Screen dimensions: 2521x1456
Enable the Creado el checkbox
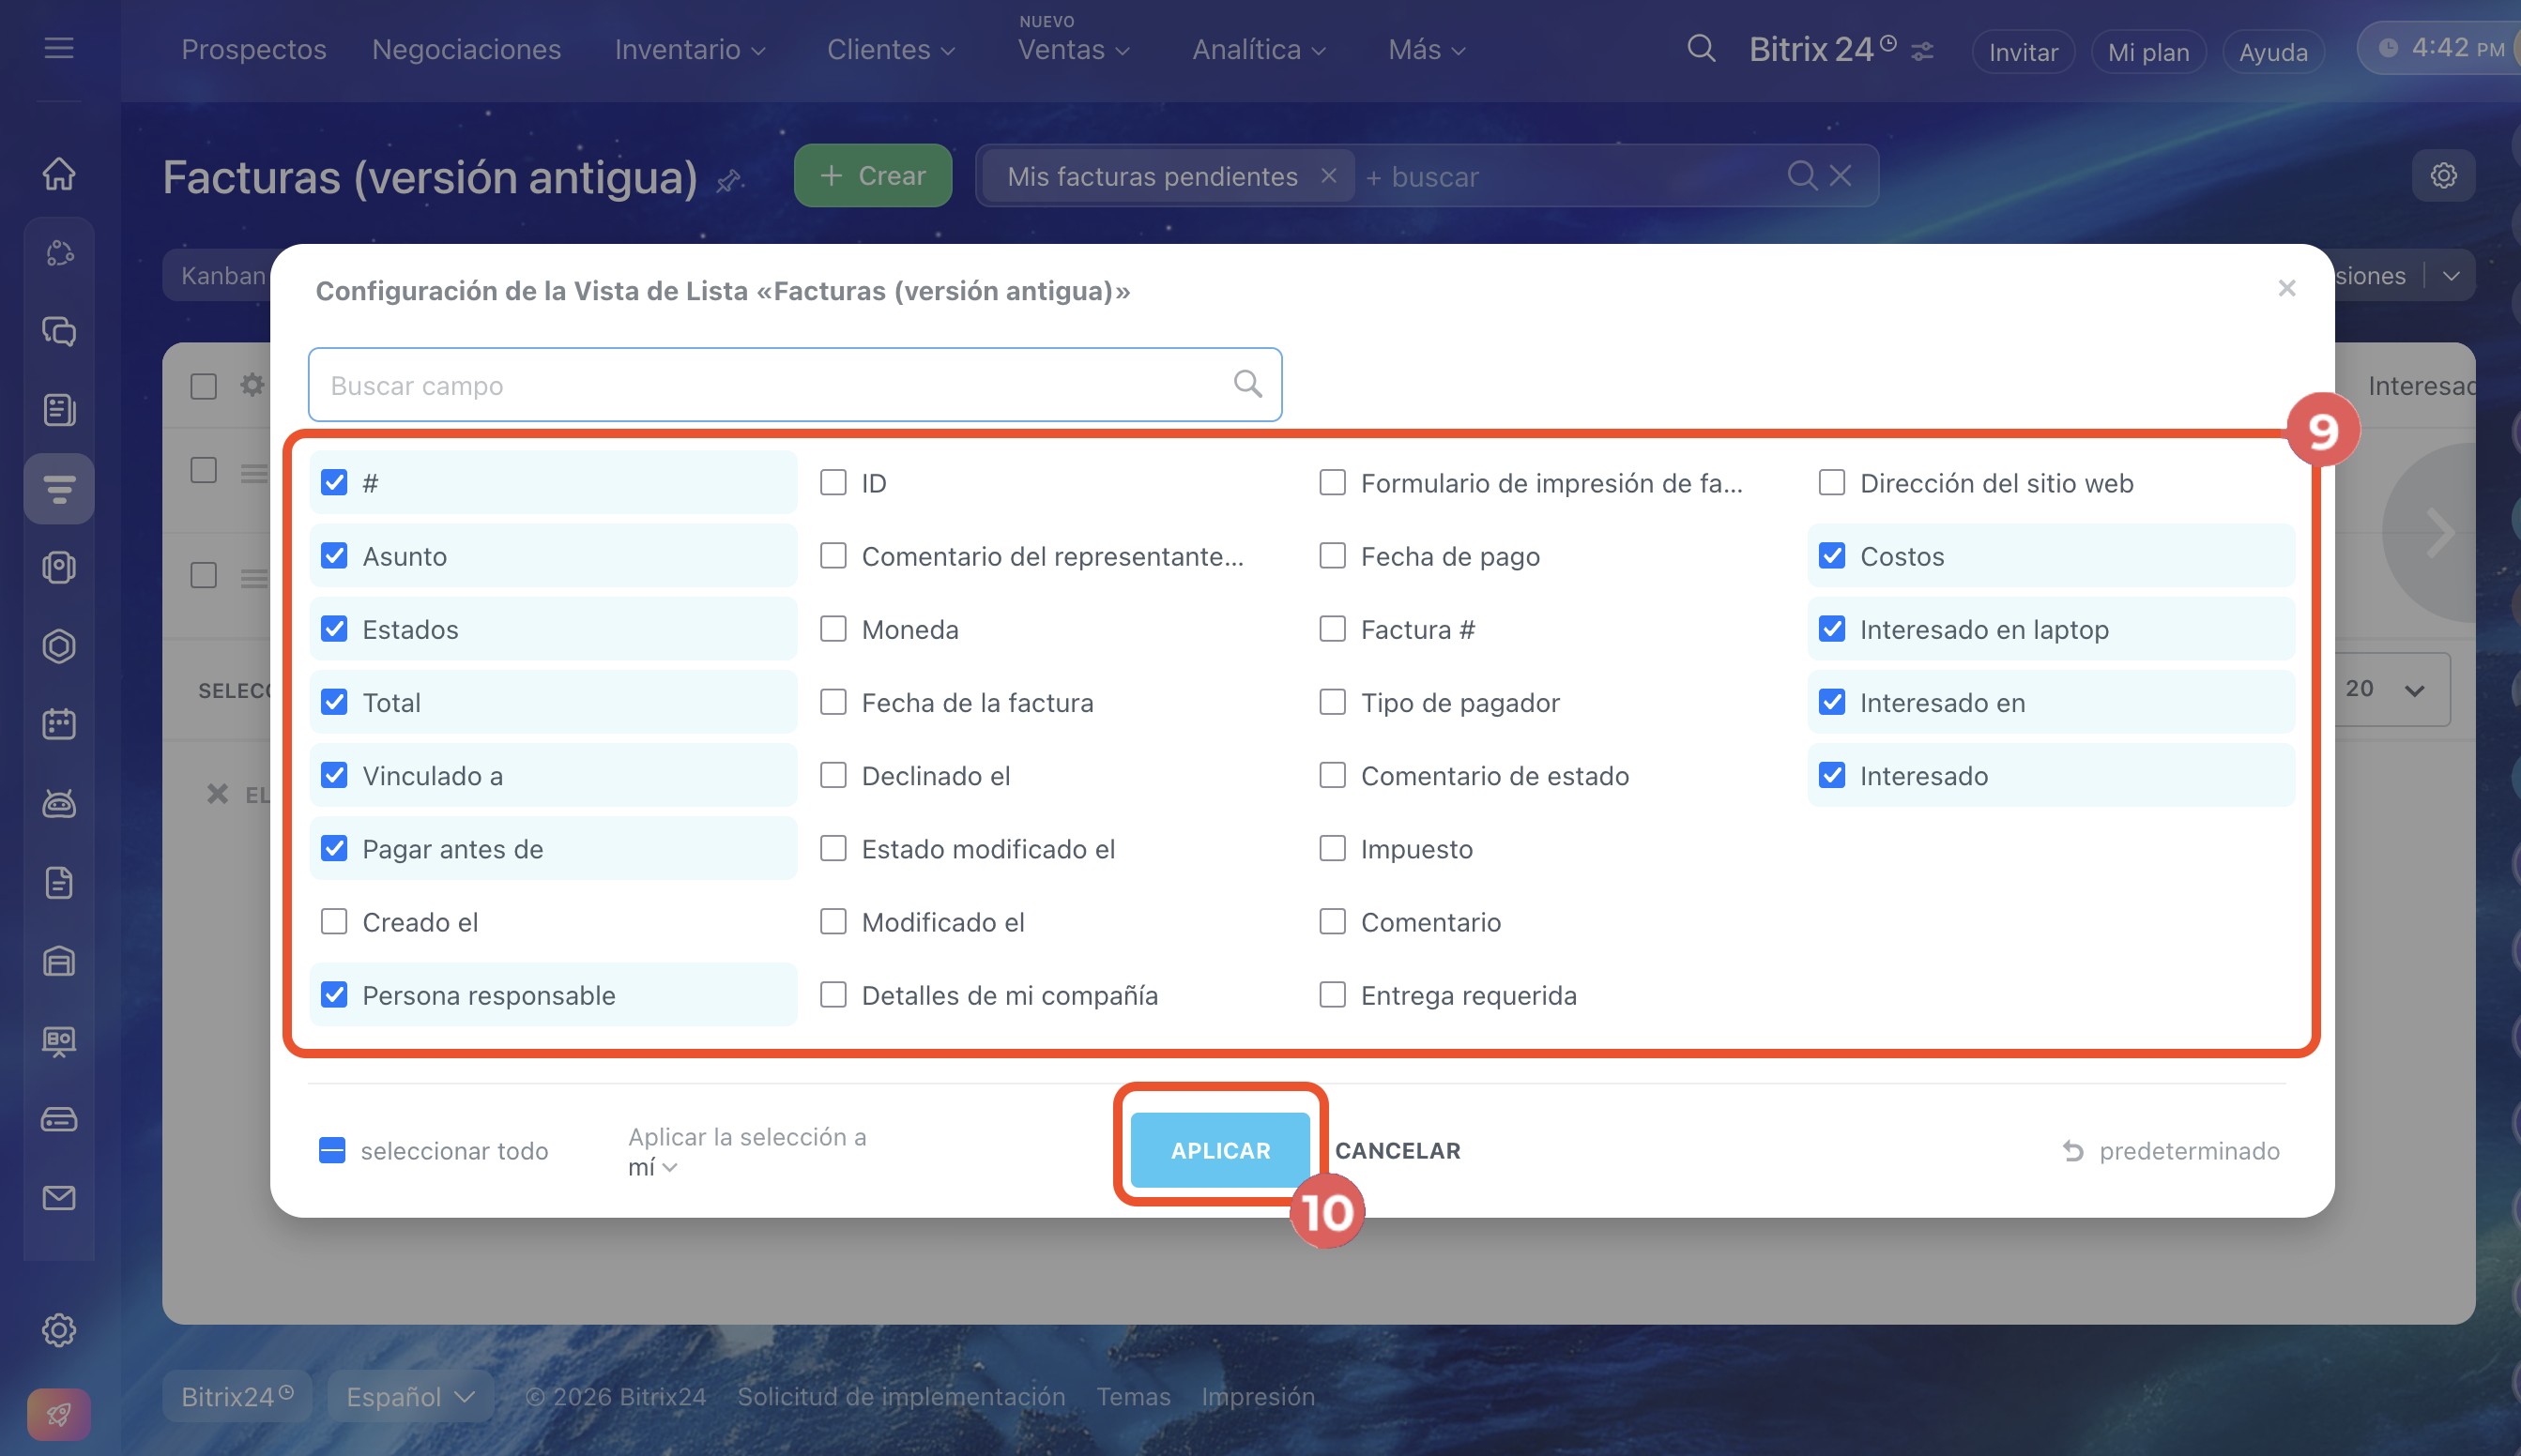click(x=334, y=922)
